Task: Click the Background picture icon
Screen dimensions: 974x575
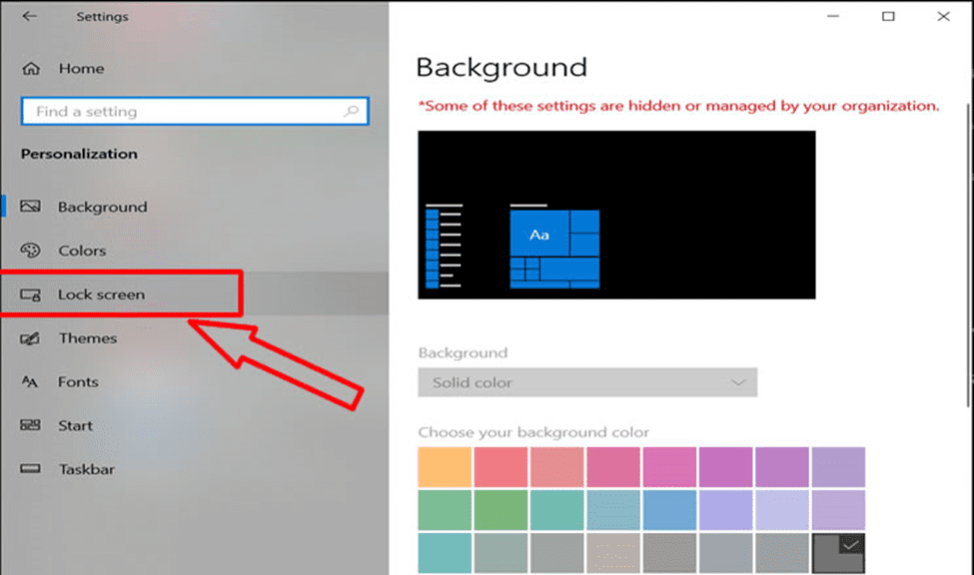Action: (x=30, y=207)
